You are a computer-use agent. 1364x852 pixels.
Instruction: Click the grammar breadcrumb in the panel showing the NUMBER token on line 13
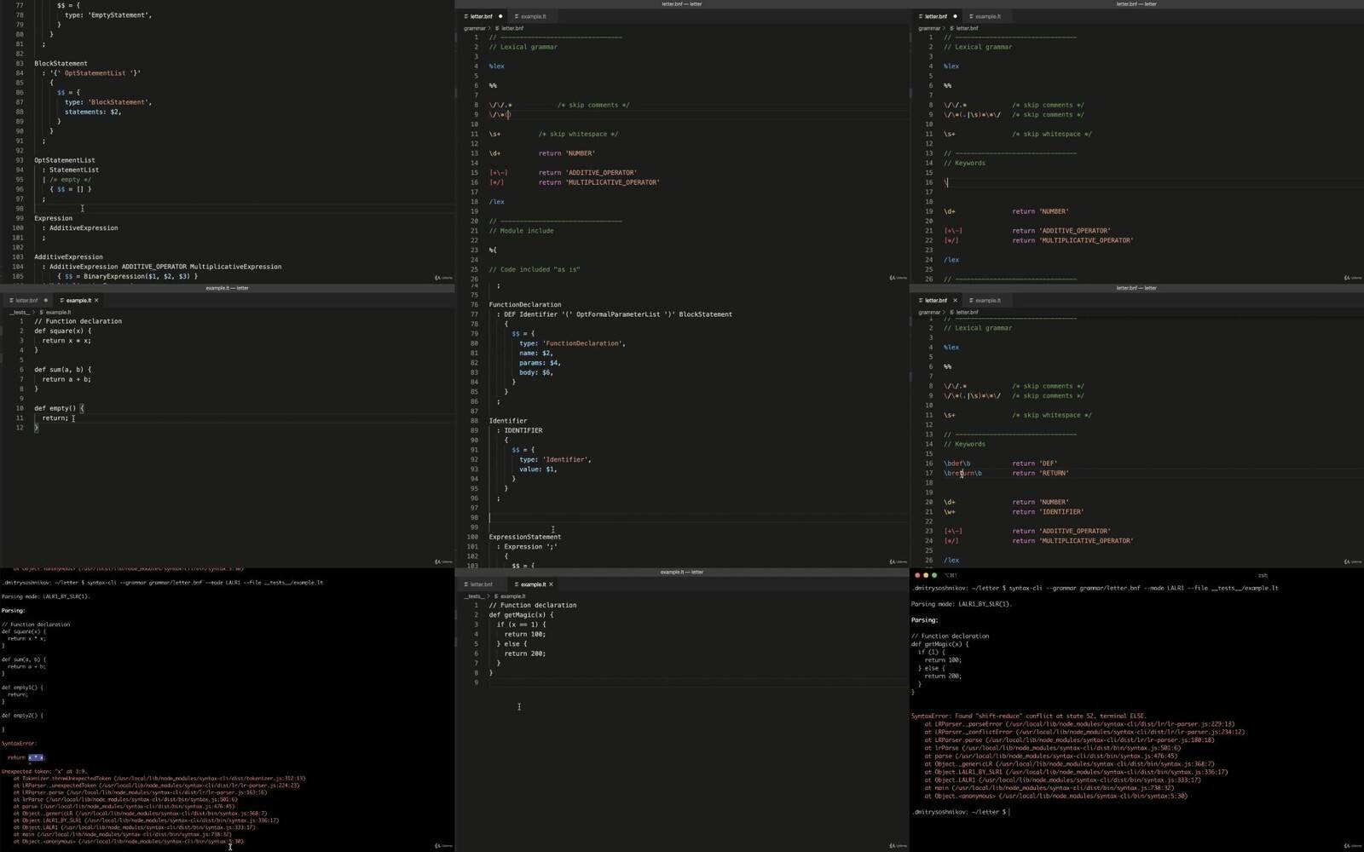(475, 28)
